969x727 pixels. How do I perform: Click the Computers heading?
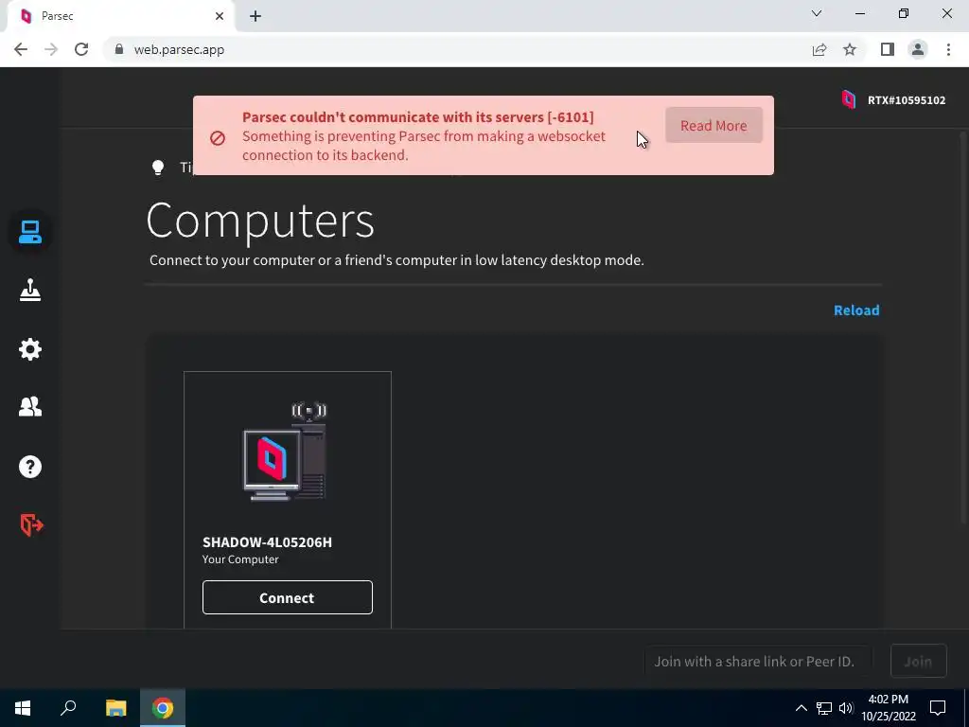(260, 220)
